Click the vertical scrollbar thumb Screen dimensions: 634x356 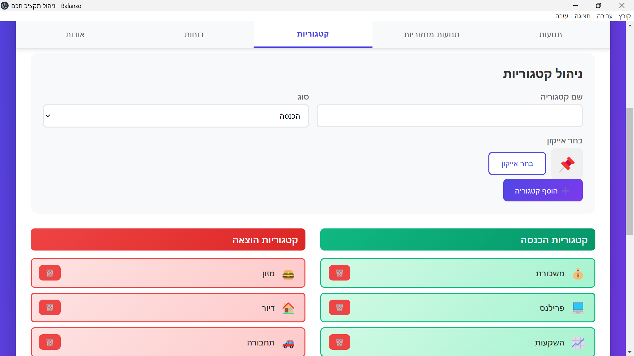[x=630, y=171]
